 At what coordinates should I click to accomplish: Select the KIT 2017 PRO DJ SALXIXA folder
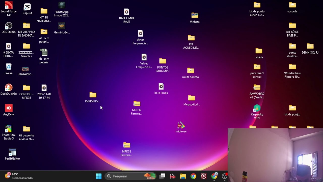pyautogui.click(x=26, y=30)
